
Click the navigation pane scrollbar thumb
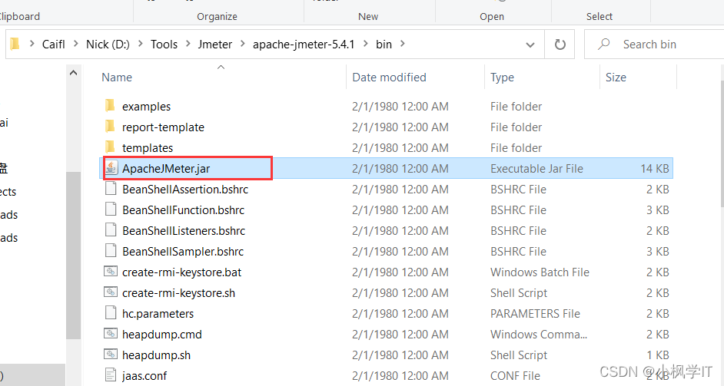click(73, 256)
